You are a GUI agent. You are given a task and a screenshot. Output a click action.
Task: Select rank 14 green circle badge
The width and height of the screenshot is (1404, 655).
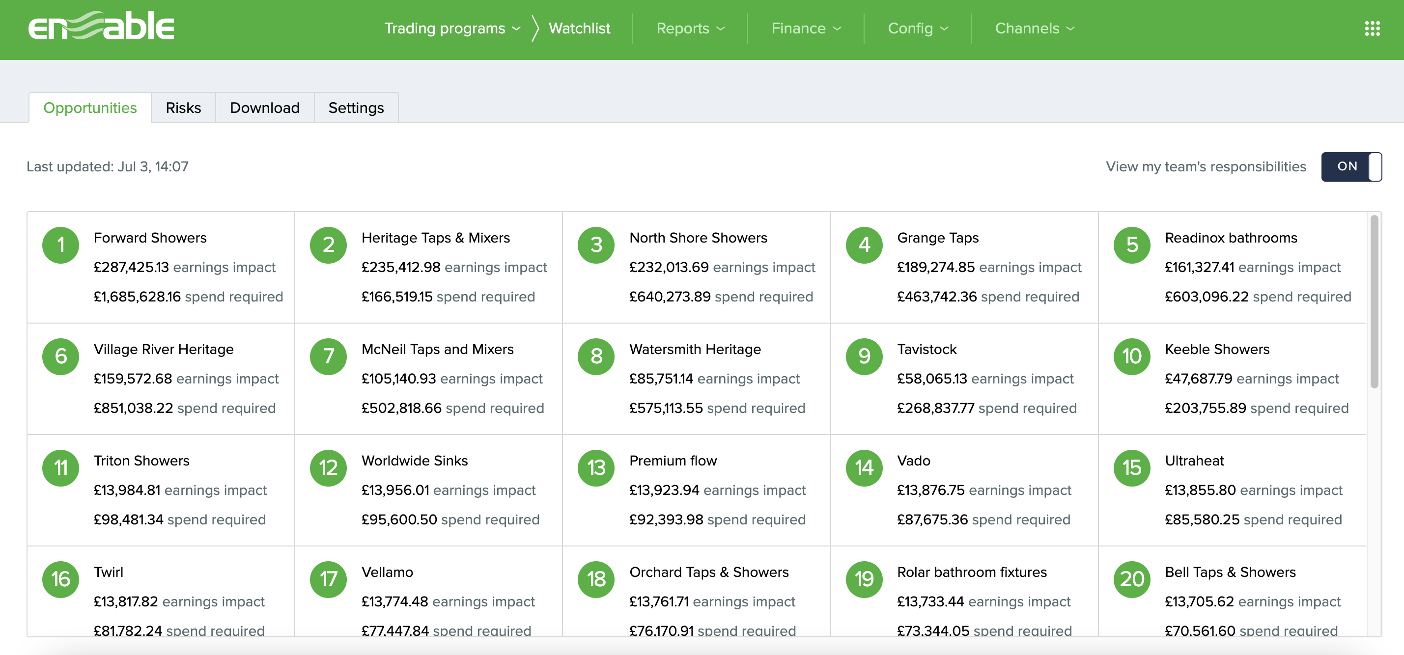tap(864, 468)
